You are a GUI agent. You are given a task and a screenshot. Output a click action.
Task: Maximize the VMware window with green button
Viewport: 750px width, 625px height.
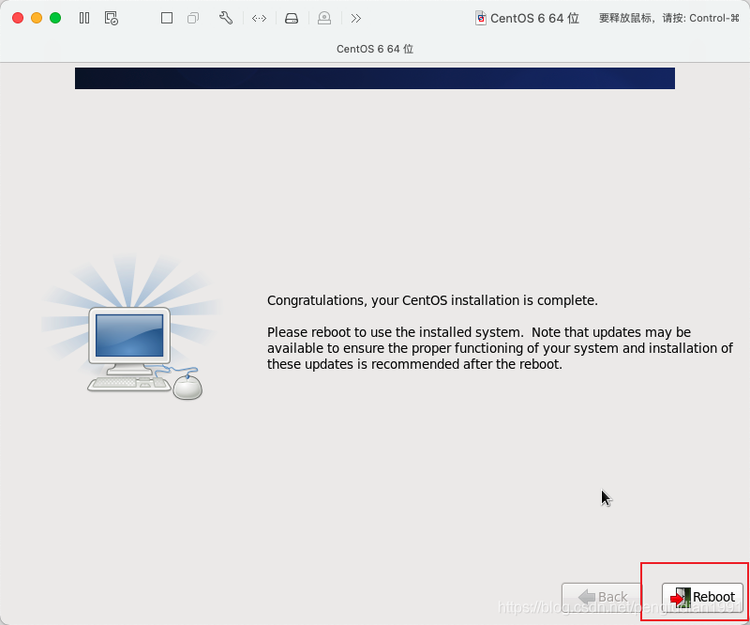coord(55,18)
